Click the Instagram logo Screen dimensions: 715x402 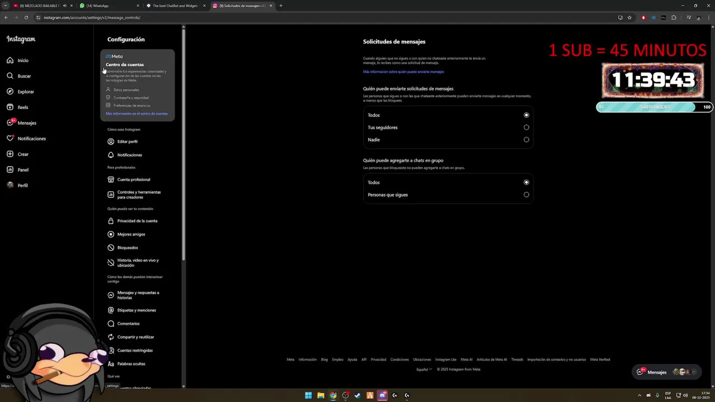click(x=21, y=39)
